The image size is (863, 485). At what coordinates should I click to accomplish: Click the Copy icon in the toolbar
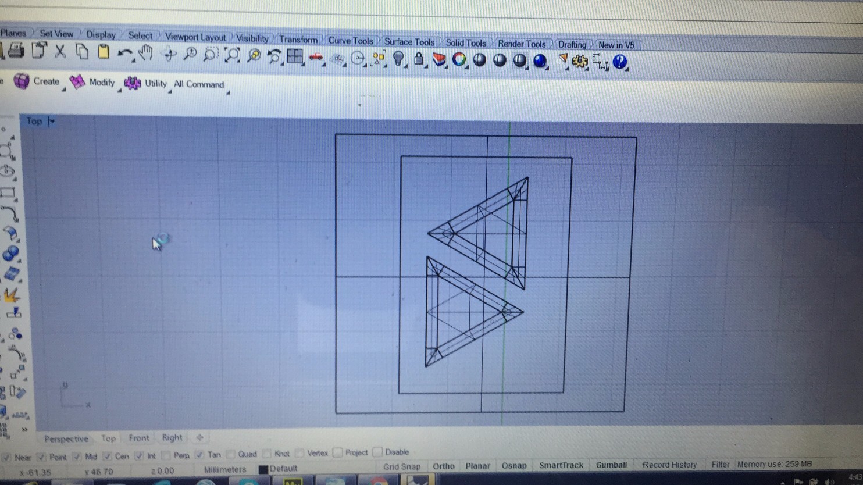tap(82, 51)
